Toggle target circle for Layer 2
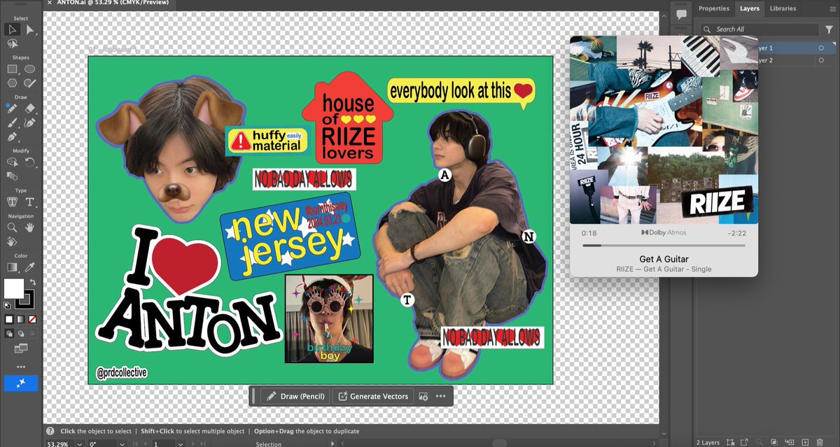Screen dimensions: 840x447 [x=821, y=60]
